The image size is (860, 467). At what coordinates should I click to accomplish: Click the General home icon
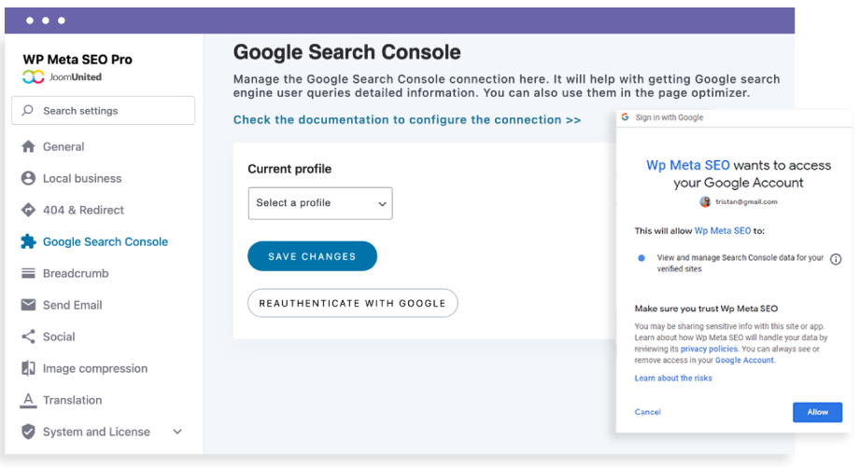tap(28, 146)
